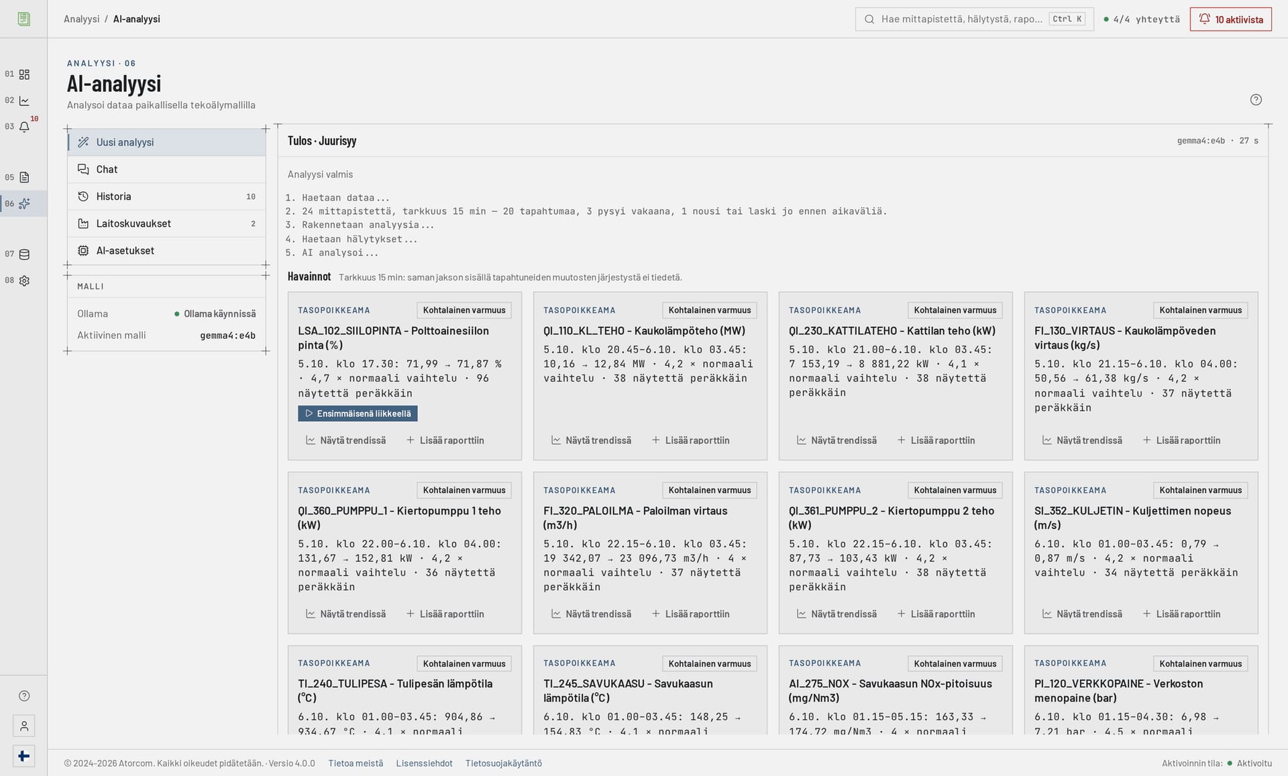Click the search magnifier icon
This screenshot has height=776, width=1288.
click(x=869, y=19)
